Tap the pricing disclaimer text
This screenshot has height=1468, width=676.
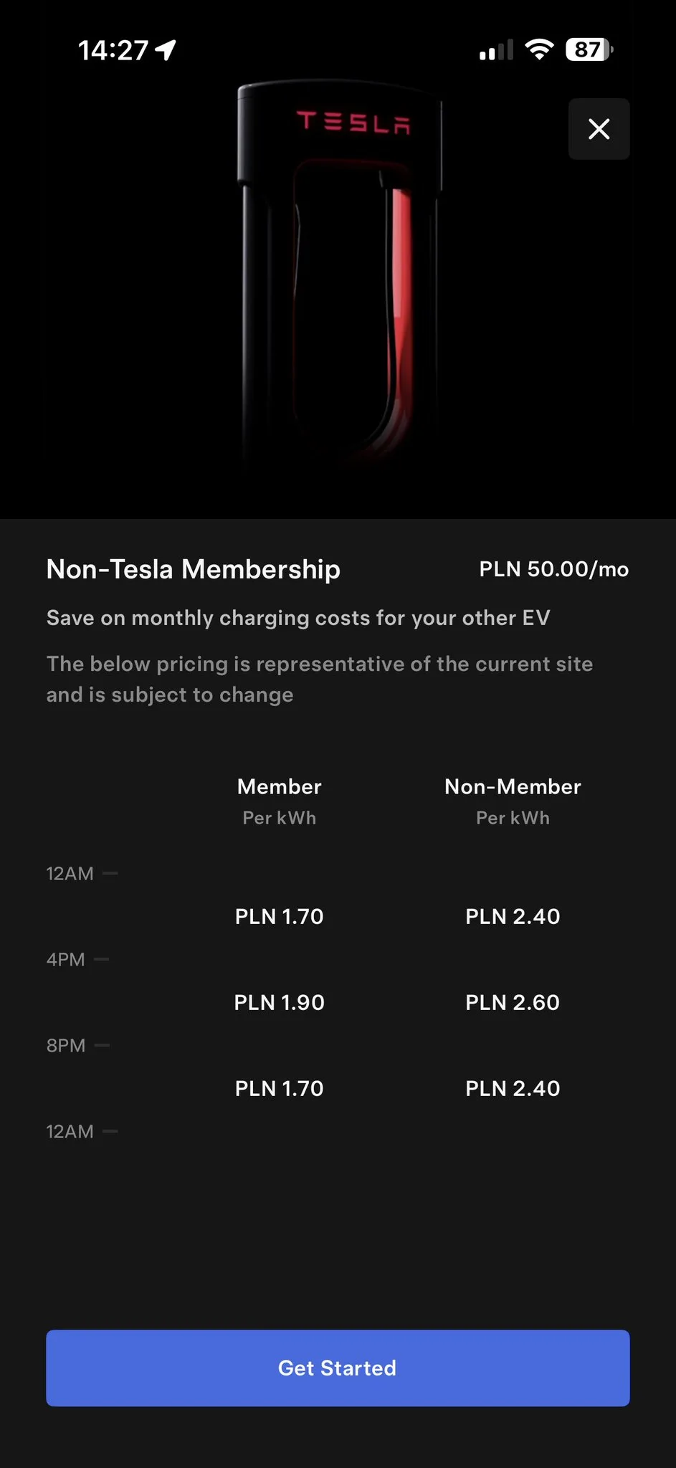tap(319, 679)
